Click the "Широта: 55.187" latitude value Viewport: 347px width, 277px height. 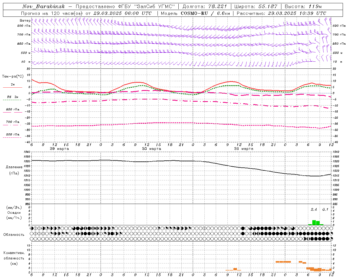256,6
